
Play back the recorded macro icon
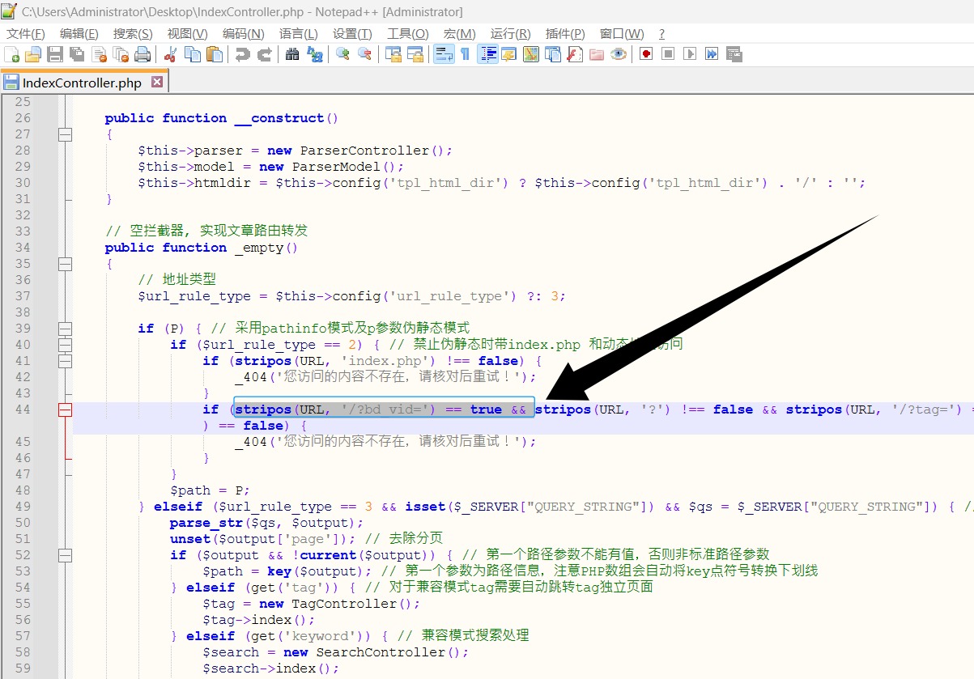tap(690, 54)
